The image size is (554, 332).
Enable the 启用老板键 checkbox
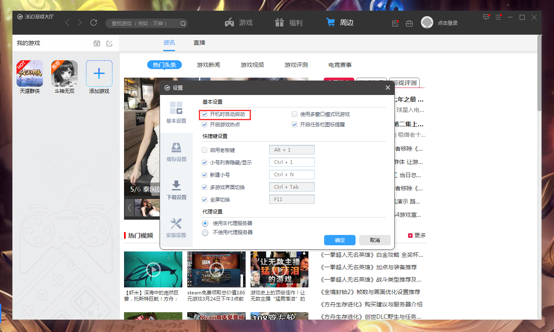pyautogui.click(x=205, y=150)
